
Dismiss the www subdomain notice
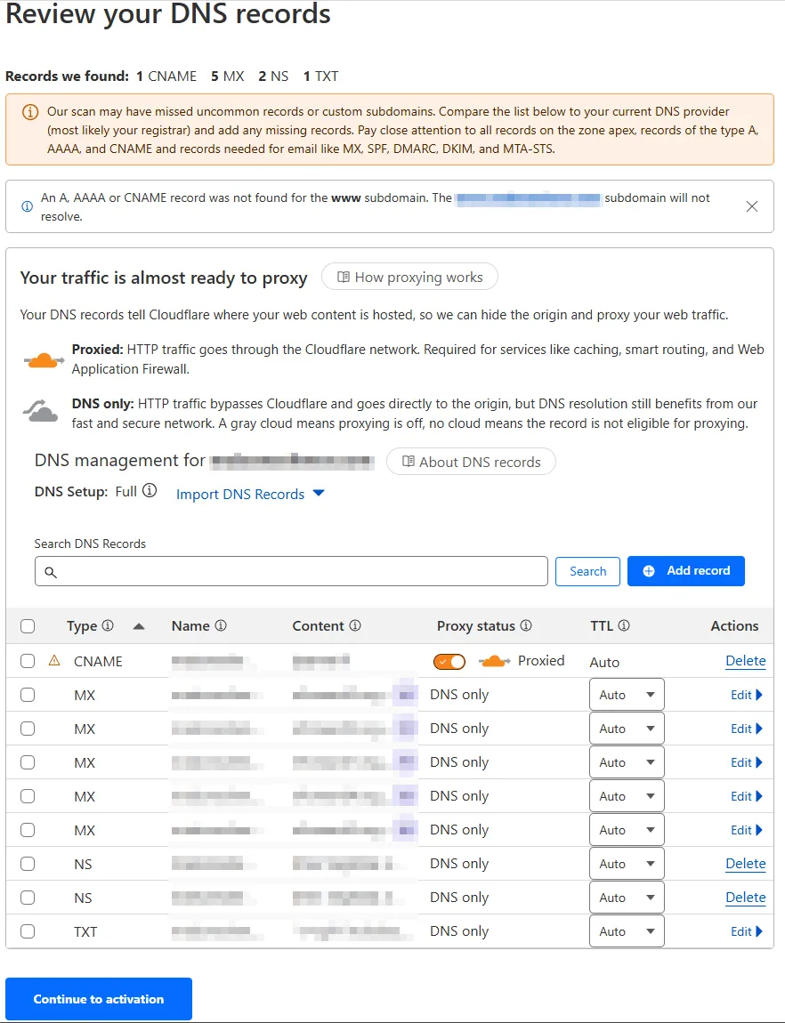point(752,206)
